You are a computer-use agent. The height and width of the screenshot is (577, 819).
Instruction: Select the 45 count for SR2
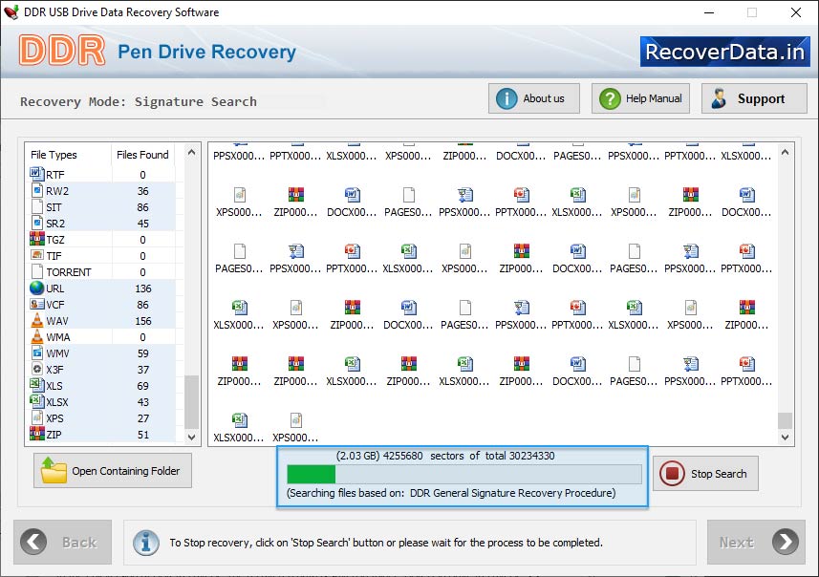pos(143,224)
